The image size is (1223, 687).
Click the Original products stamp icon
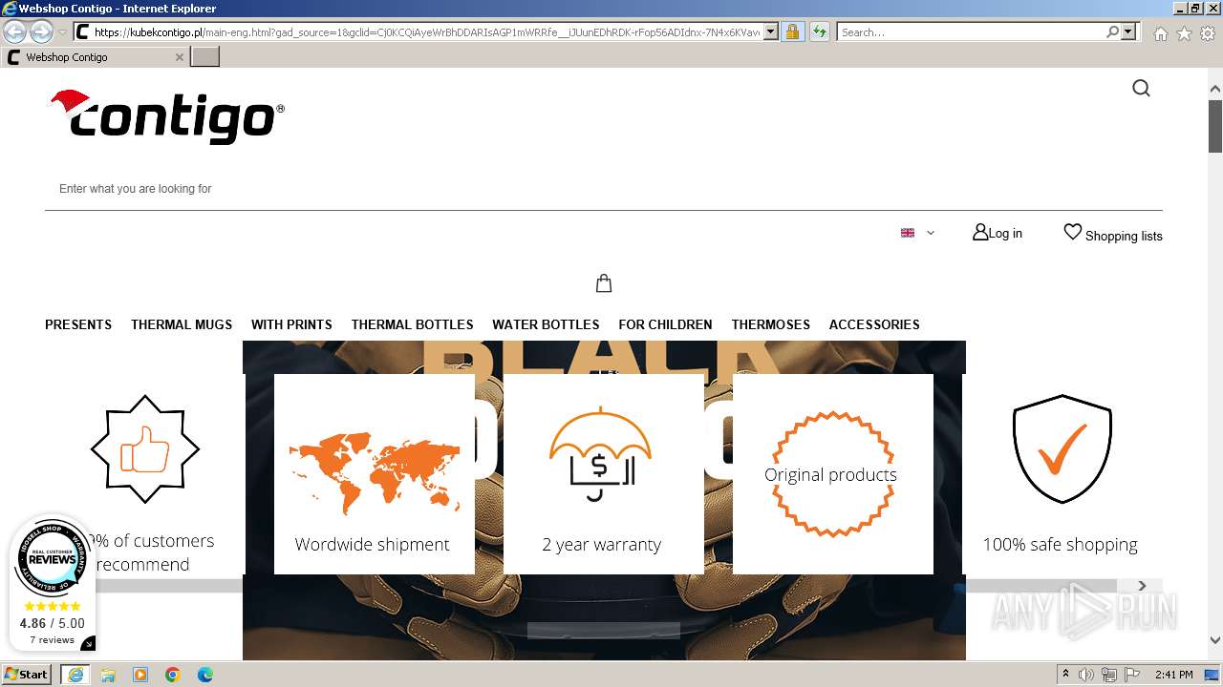tap(832, 474)
